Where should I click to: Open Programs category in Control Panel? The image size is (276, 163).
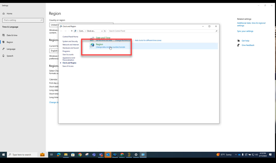66,51
